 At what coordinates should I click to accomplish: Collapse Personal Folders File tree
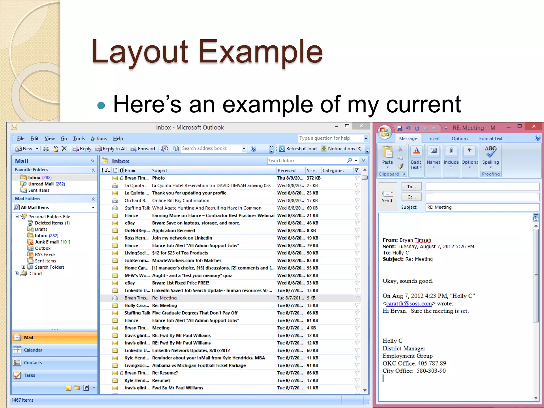(x=17, y=216)
